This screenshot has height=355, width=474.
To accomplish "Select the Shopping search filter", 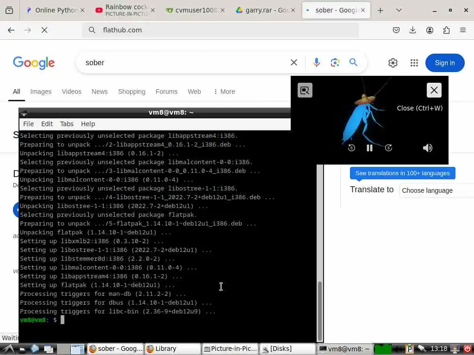I will (x=131, y=92).
